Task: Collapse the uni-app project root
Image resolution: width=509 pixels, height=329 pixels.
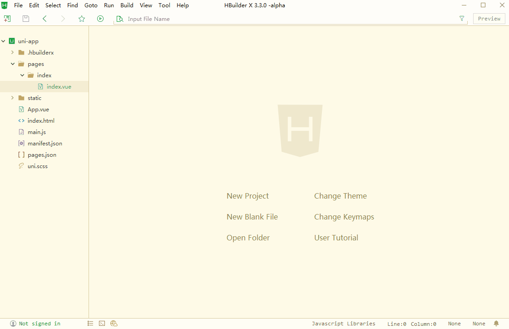Action: point(4,41)
